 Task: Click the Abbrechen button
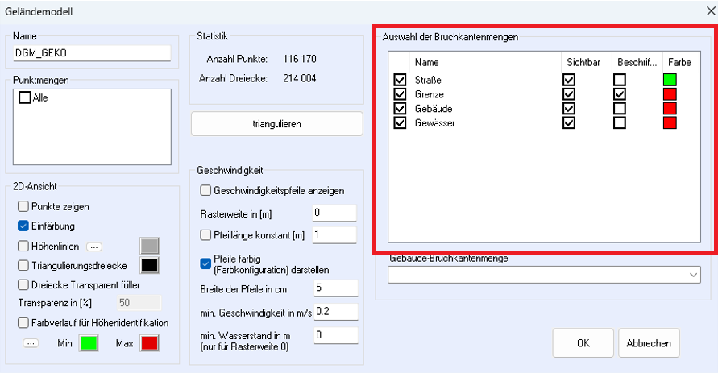tap(649, 342)
